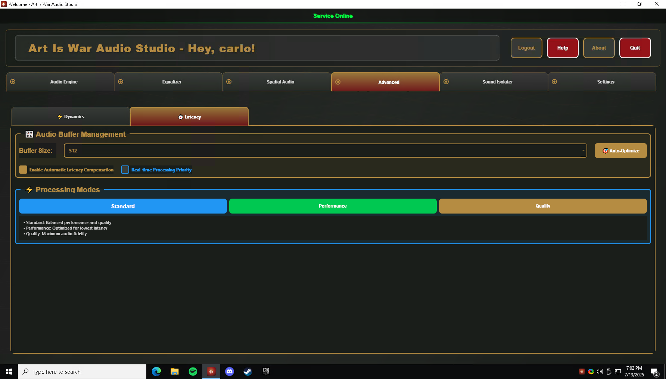Click the Processing Modes lightning icon
This screenshot has height=379, width=666.
pyautogui.click(x=29, y=190)
